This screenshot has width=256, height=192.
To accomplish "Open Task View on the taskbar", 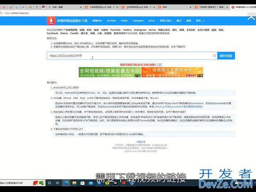I will (57, 183).
